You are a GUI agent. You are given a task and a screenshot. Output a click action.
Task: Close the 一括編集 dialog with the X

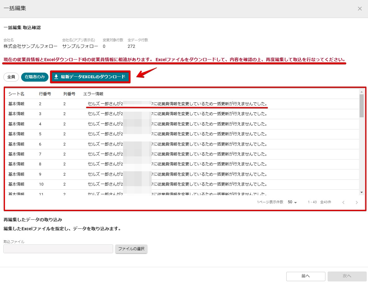click(x=360, y=8)
